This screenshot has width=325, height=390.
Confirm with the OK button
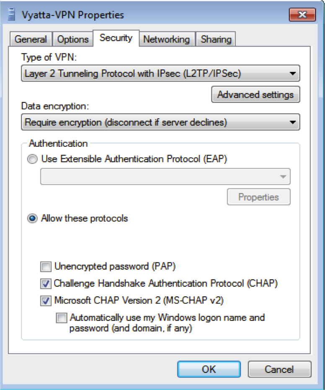click(x=209, y=370)
